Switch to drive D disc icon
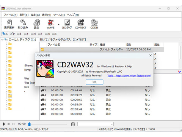This screenshot has width=182, height=137. pos(13,34)
